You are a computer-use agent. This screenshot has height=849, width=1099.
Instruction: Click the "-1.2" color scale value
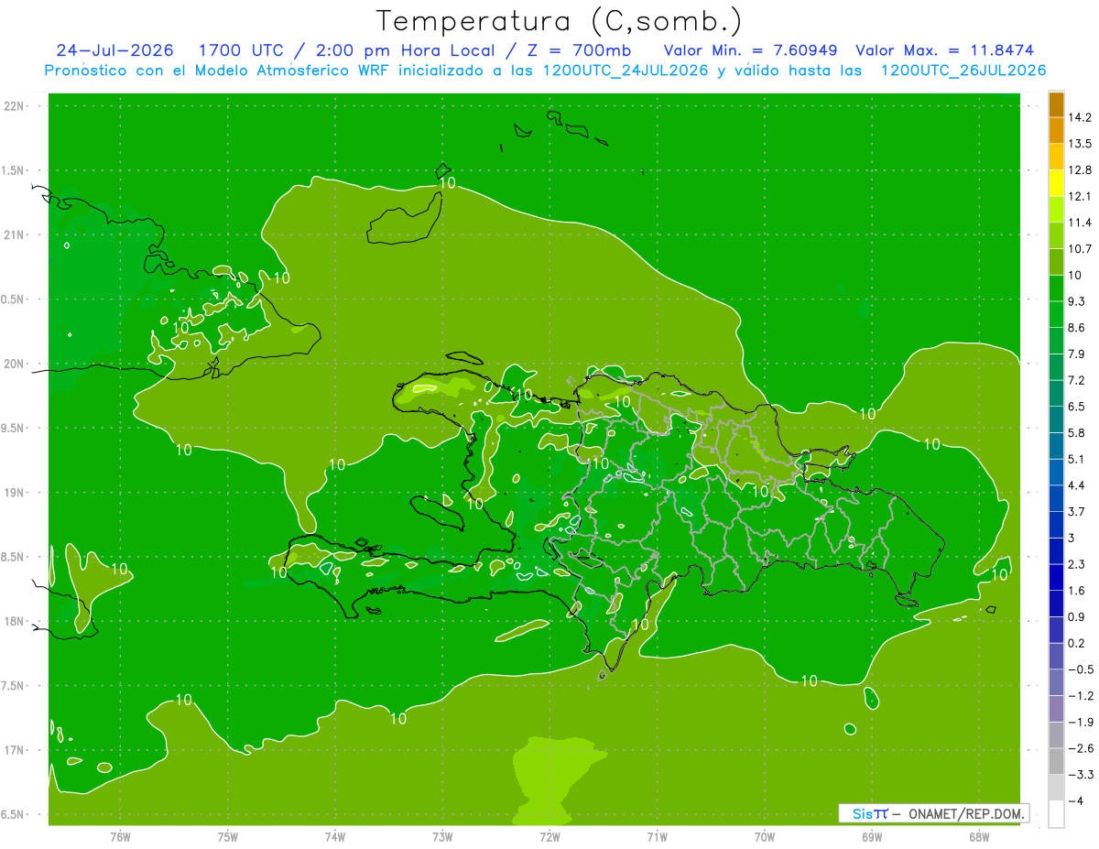coord(1080,696)
